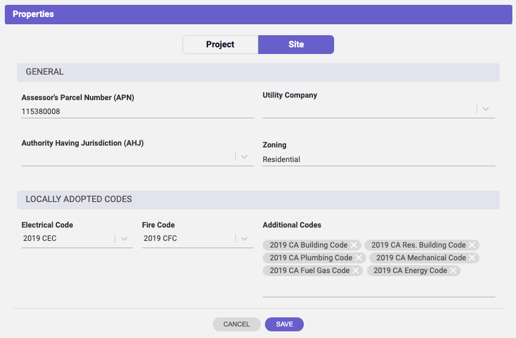Remove the 2019 CA Fuel Gas Code tag
This screenshot has width=516, height=338.
point(356,271)
